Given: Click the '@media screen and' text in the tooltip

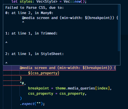Looking at the screenshot, I should (40, 18).
